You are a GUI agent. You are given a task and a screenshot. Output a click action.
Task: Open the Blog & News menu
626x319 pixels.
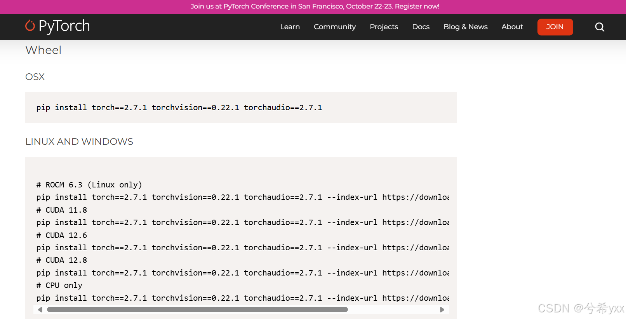point(465,27)
